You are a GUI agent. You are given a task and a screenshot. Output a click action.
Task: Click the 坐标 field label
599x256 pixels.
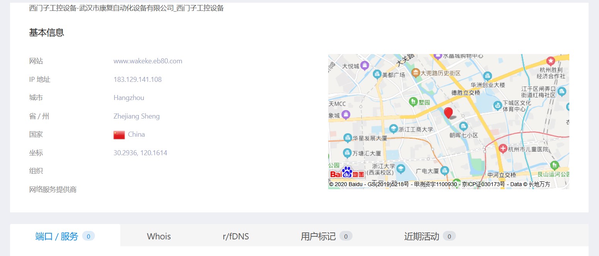(36, 153)
